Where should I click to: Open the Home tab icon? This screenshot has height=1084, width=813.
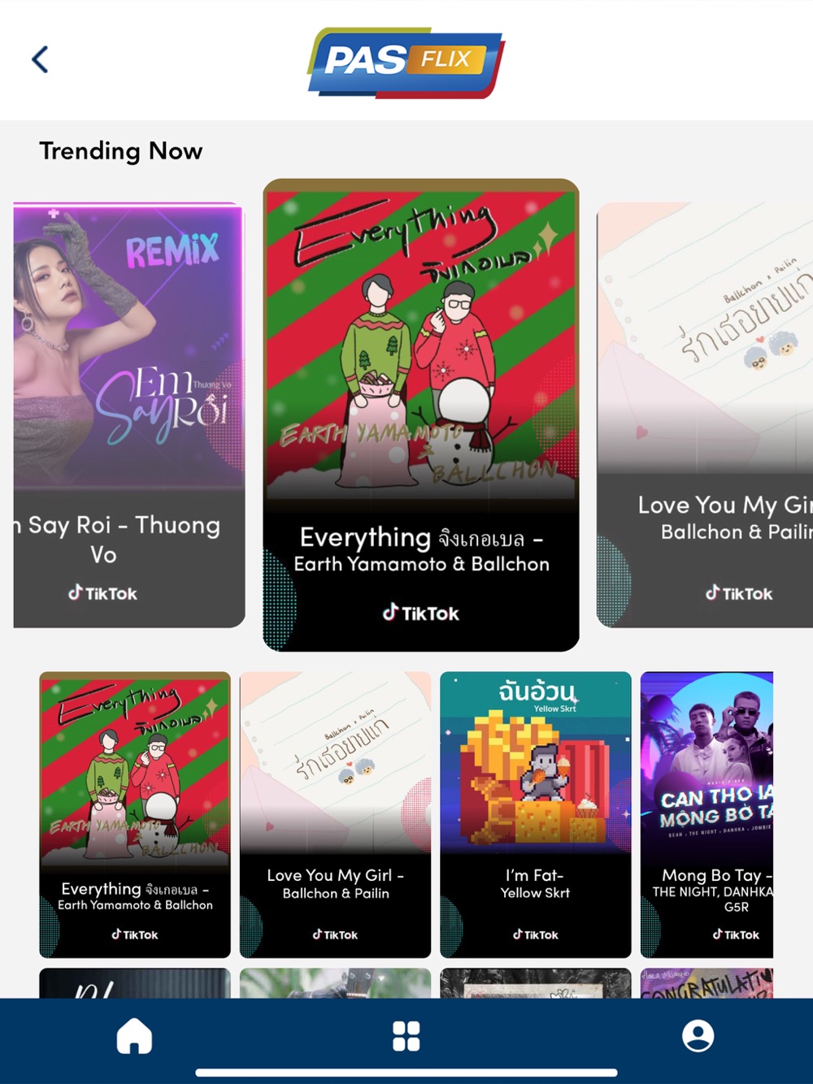(x=134, y=1036)
